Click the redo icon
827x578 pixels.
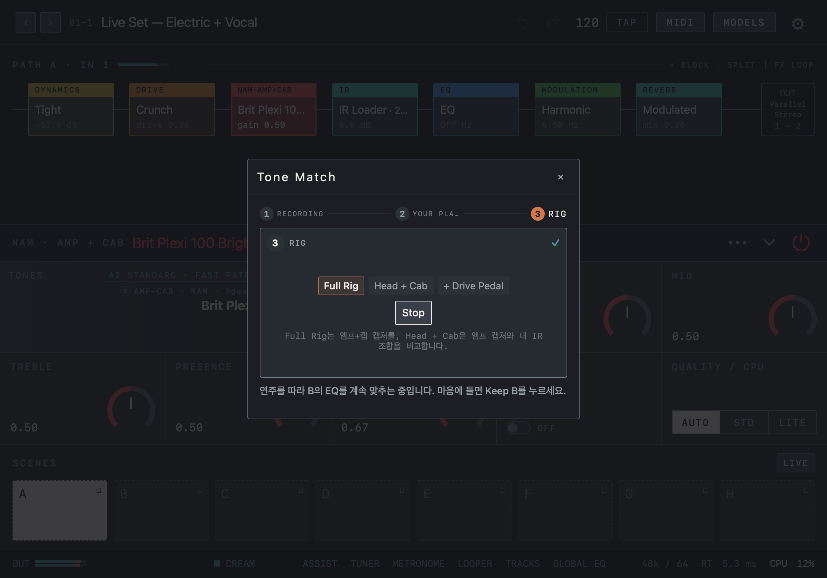point(552,22)
